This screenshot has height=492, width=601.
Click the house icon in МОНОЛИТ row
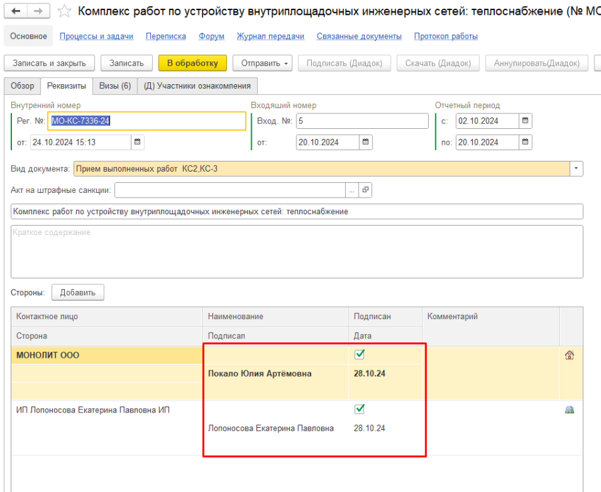point(570,355)
